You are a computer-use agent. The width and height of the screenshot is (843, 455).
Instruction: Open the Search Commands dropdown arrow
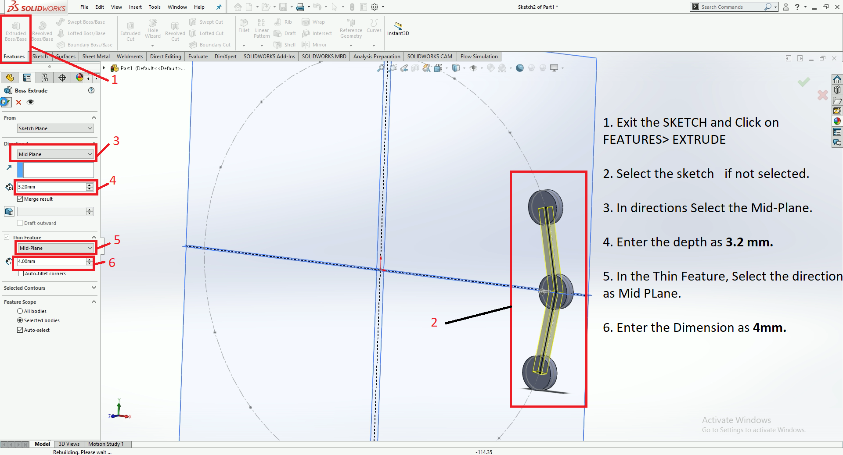[776, 7]
